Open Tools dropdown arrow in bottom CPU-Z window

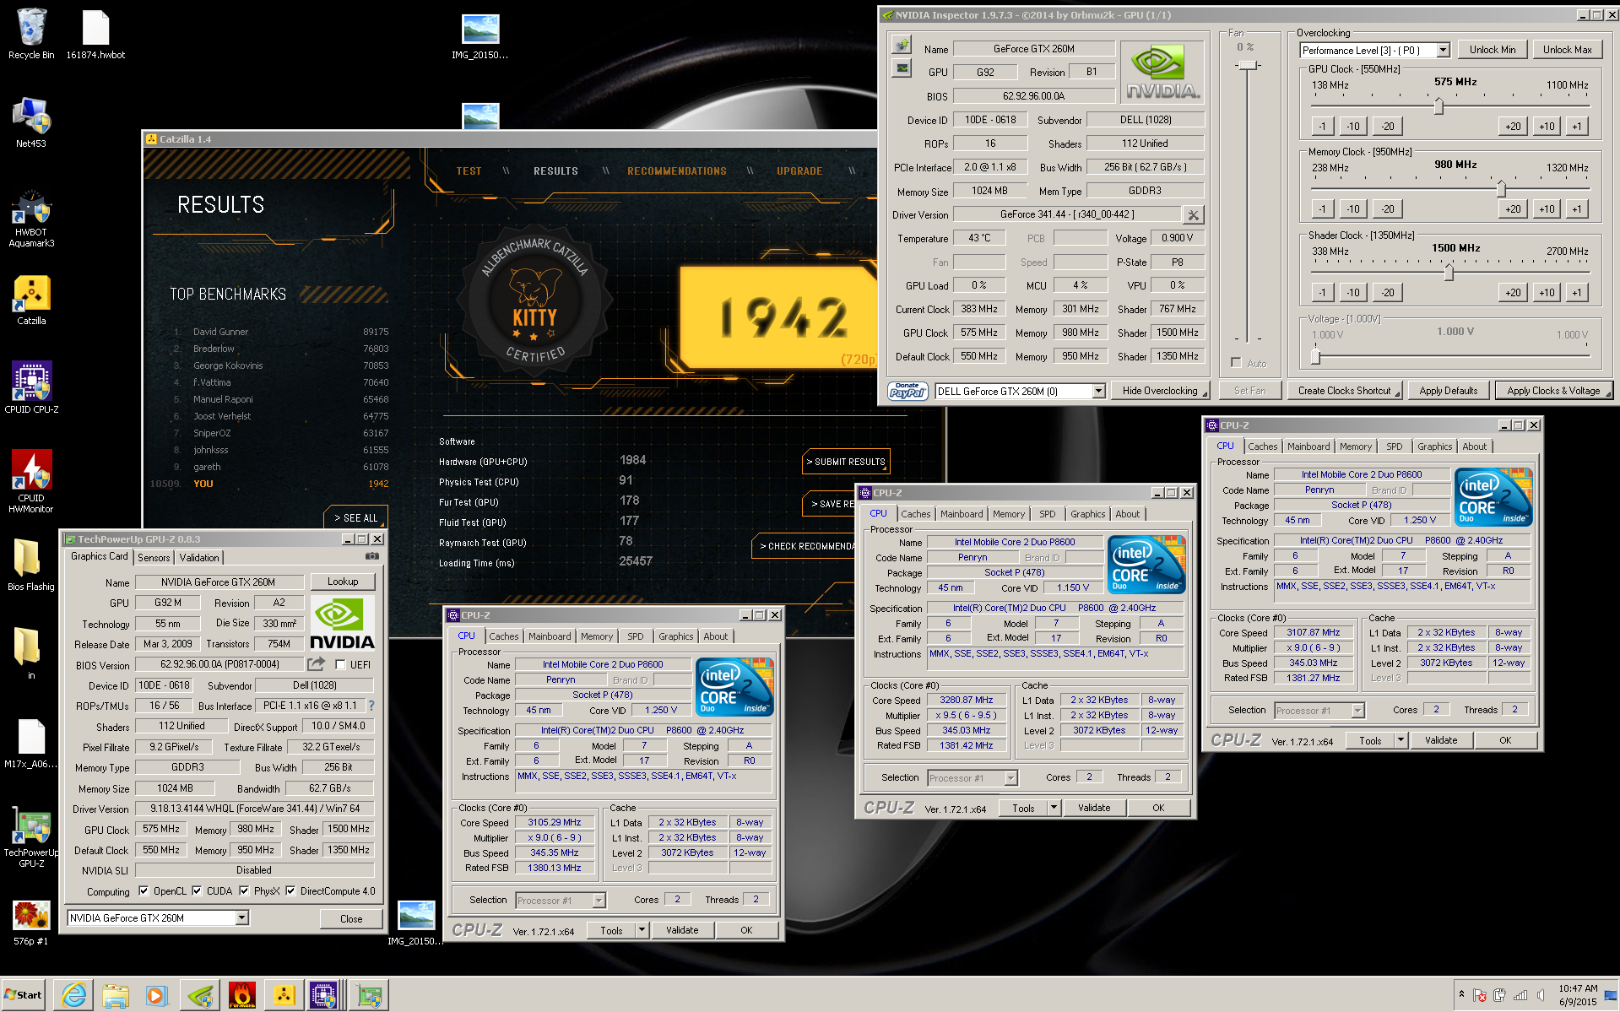click(642, 930)
